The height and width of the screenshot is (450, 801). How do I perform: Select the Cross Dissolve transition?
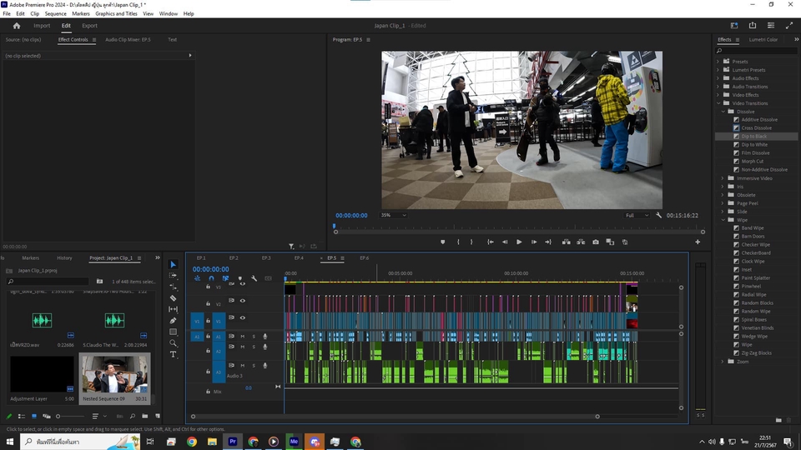click(756, 128)
